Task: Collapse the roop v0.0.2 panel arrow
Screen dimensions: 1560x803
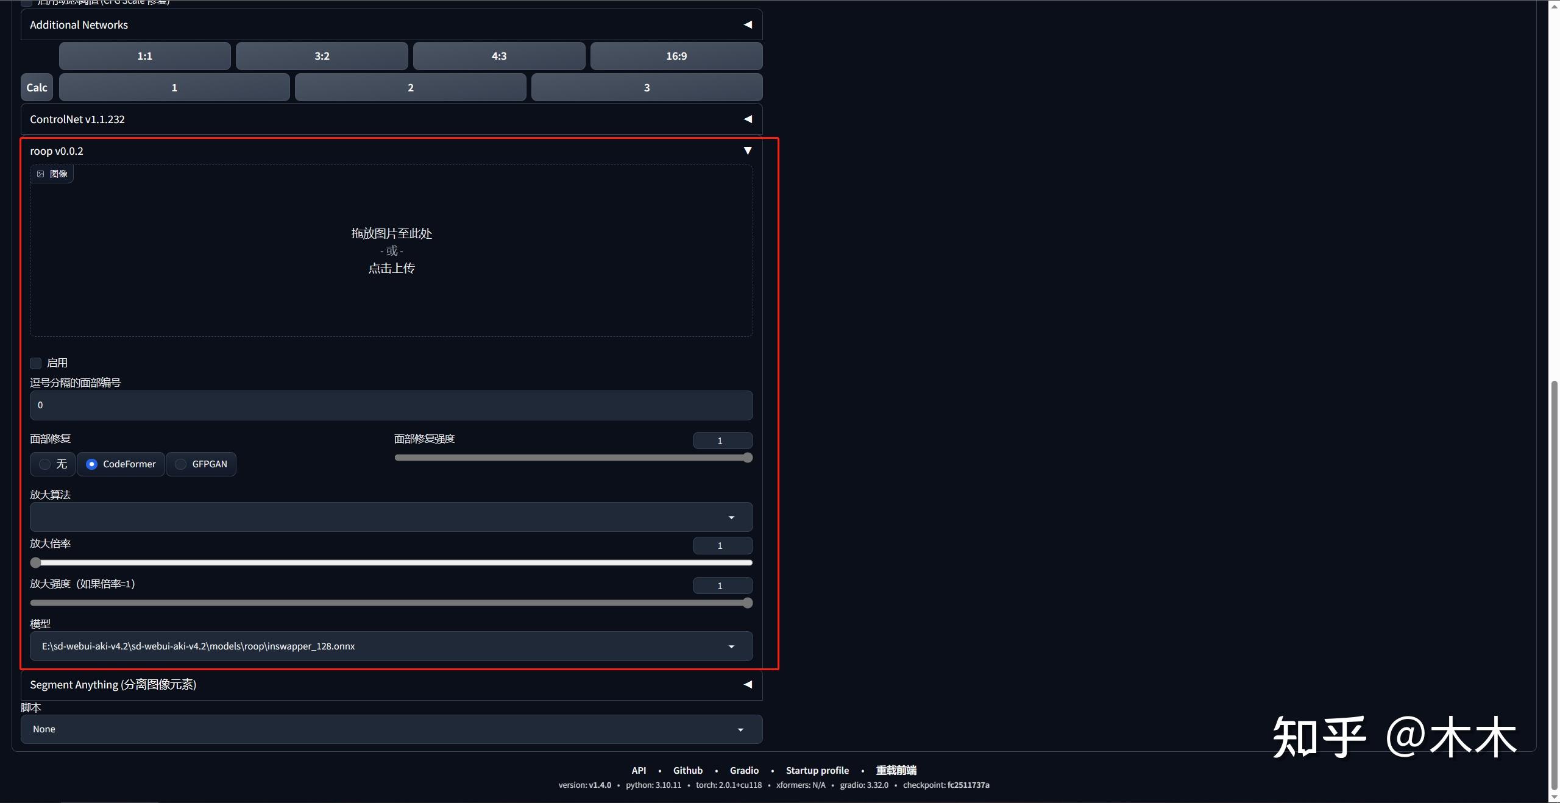Action: click(747, 150)
